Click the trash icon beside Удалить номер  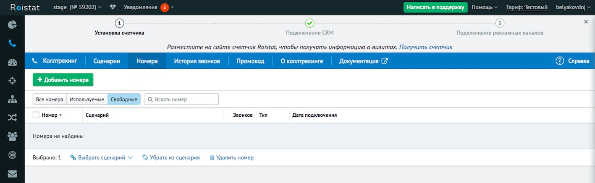(212, 157)
